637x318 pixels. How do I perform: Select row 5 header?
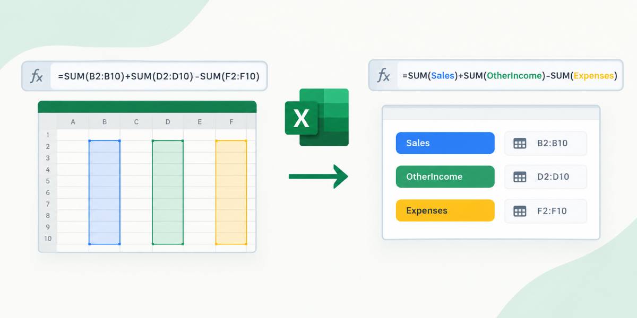point(48,181)
